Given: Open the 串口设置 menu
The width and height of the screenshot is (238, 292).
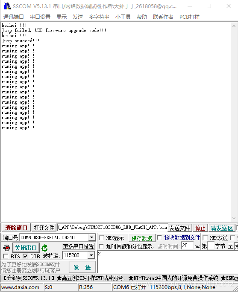Looking at the screenshot, I should [40, 17].
